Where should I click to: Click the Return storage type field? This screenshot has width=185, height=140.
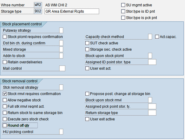click(152, 113)
